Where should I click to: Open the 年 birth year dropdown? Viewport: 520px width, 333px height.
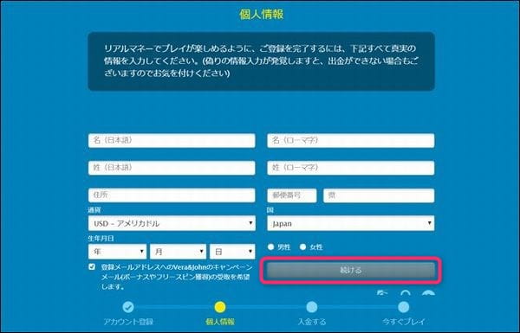117,252
